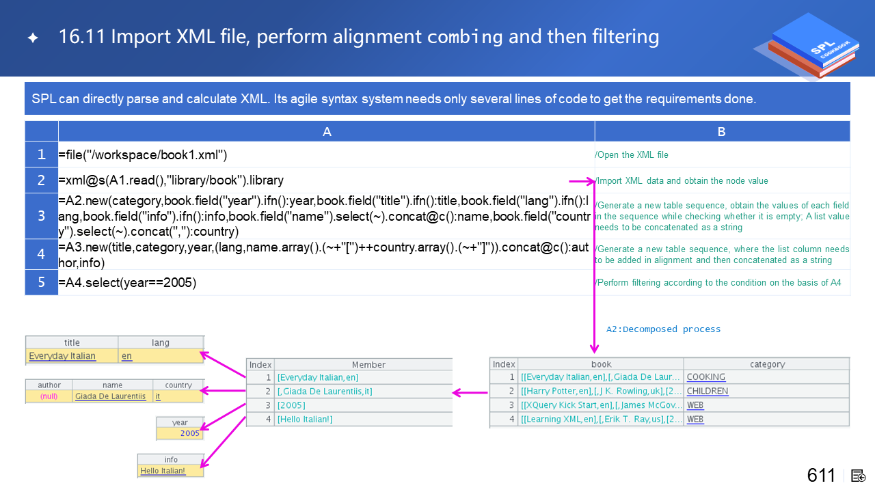The height and width of the screenshot is (492, 875).
Task: Click column A header of code grid
Action: point(327,132)
